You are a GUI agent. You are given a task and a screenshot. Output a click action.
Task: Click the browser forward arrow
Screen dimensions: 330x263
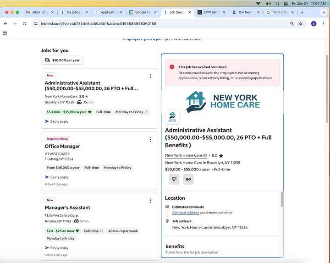(15, 23)
